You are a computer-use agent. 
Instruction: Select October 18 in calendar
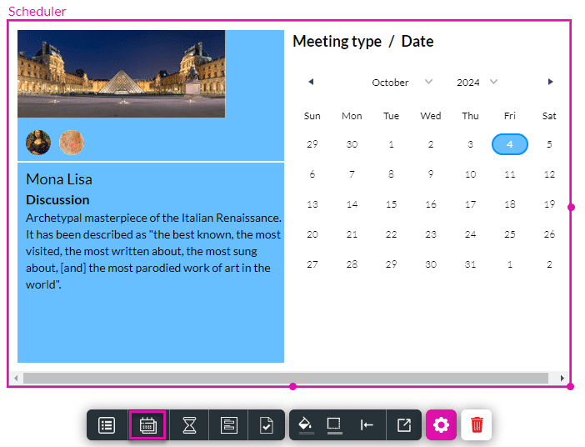point(510,204)
